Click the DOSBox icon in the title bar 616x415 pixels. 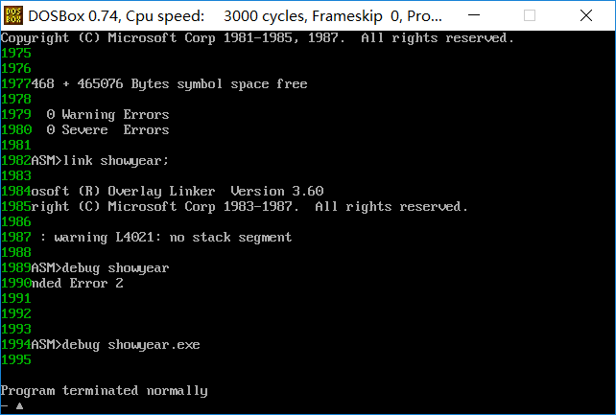pos(13,15)
